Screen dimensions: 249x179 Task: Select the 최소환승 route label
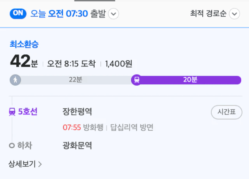click(x=24, y=44)
